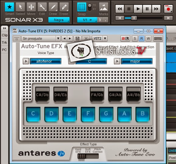Viewport: 176px width, 164px height.
Task: Click the Pitch Correct effect type label
Action: (x=98, y=151)
